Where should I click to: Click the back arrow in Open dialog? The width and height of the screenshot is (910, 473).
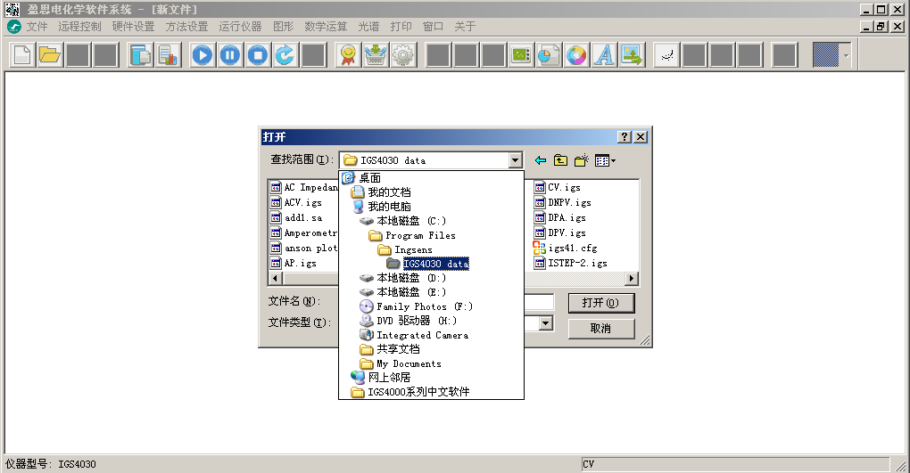pos(541,160)
